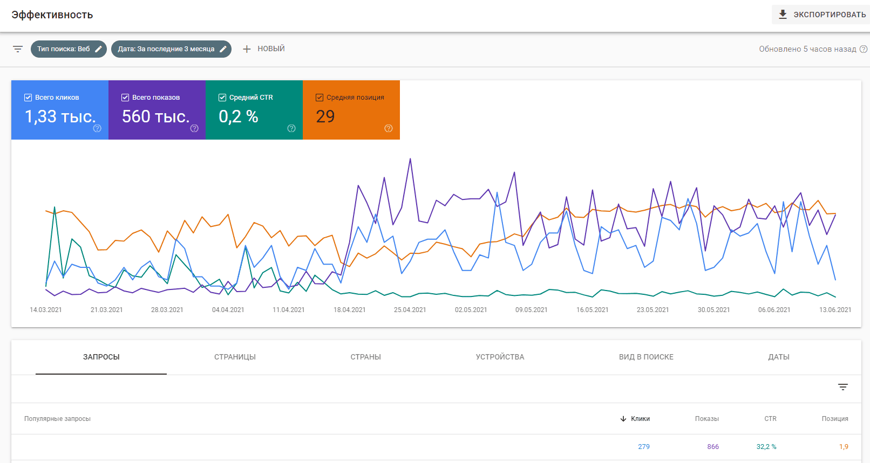
Task: Click chart date label 25.04.2021
Action: 410,310
